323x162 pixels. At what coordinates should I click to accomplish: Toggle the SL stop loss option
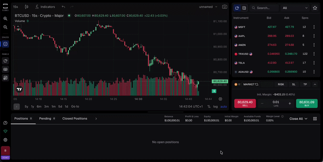pyautogui.click(x=294, y=84)
